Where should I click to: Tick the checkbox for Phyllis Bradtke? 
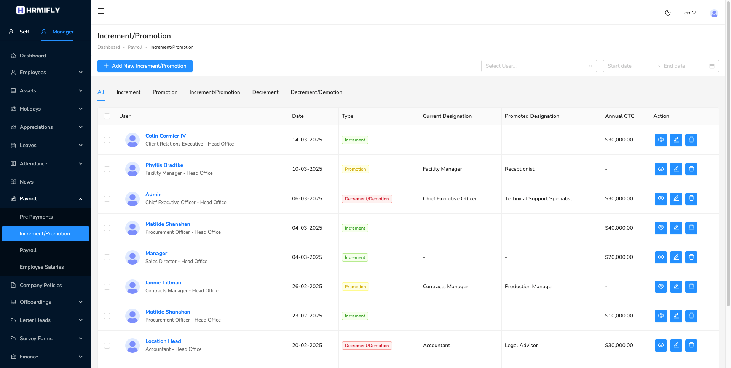[107, 169]
